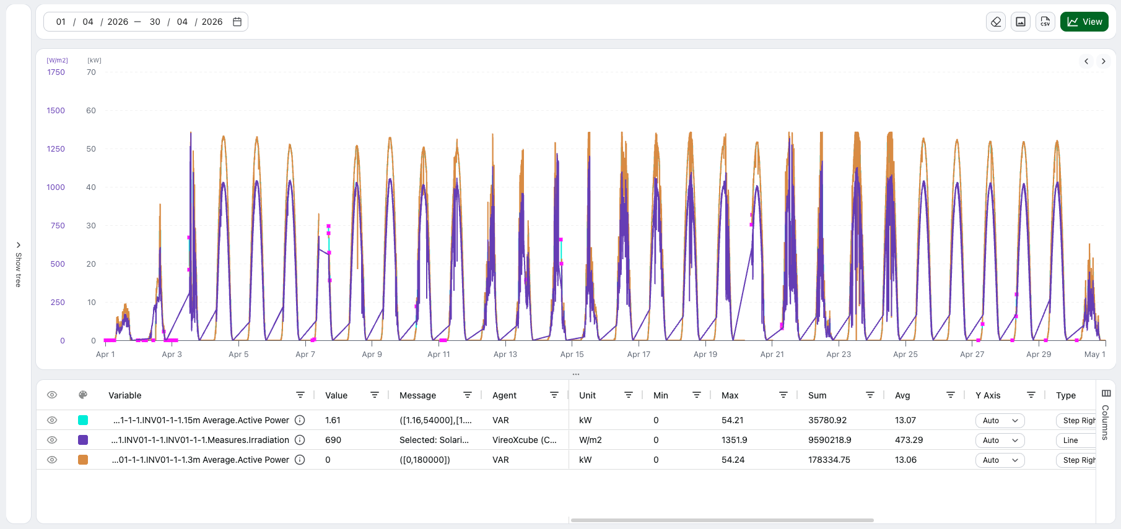Expand the Show tree side panel
The width and height of the screenshot is (1121, 529).
pyautogui.click(x=19, y=264)
